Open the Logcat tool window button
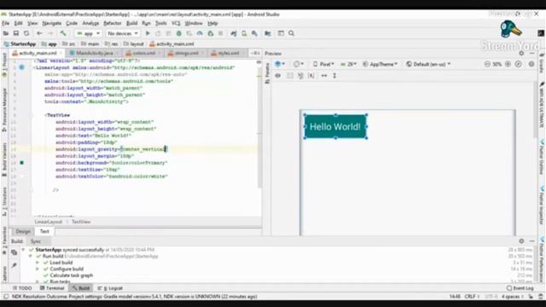Viewport: 546px width, 307px height. click(x=110, y=288)
